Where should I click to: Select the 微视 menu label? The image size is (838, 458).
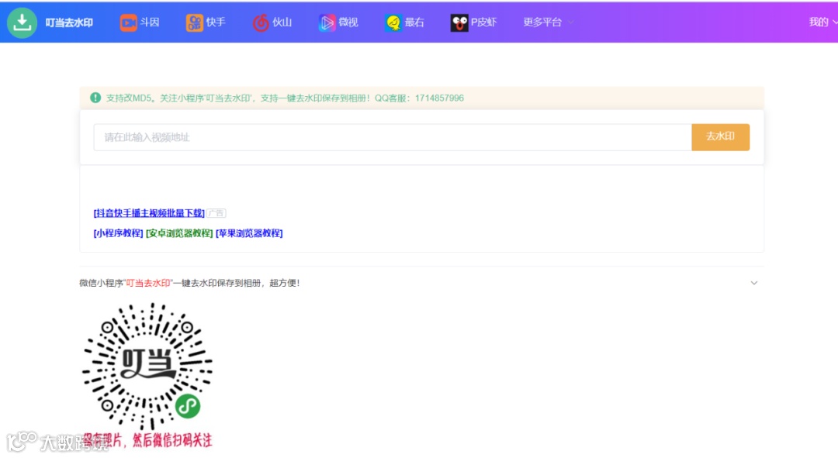pos(348,22)
